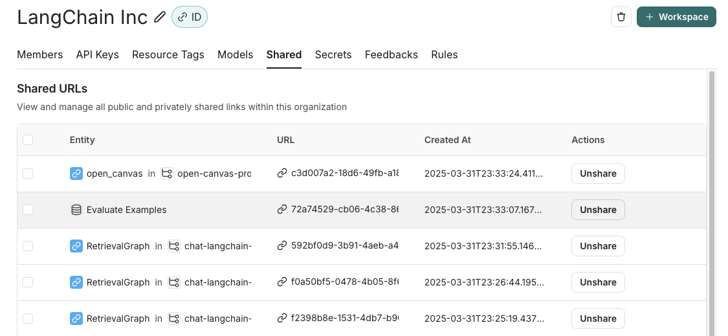Click the vertical scrollbar on the right
This screenshot has width=728, height=336.
point(712,194)
